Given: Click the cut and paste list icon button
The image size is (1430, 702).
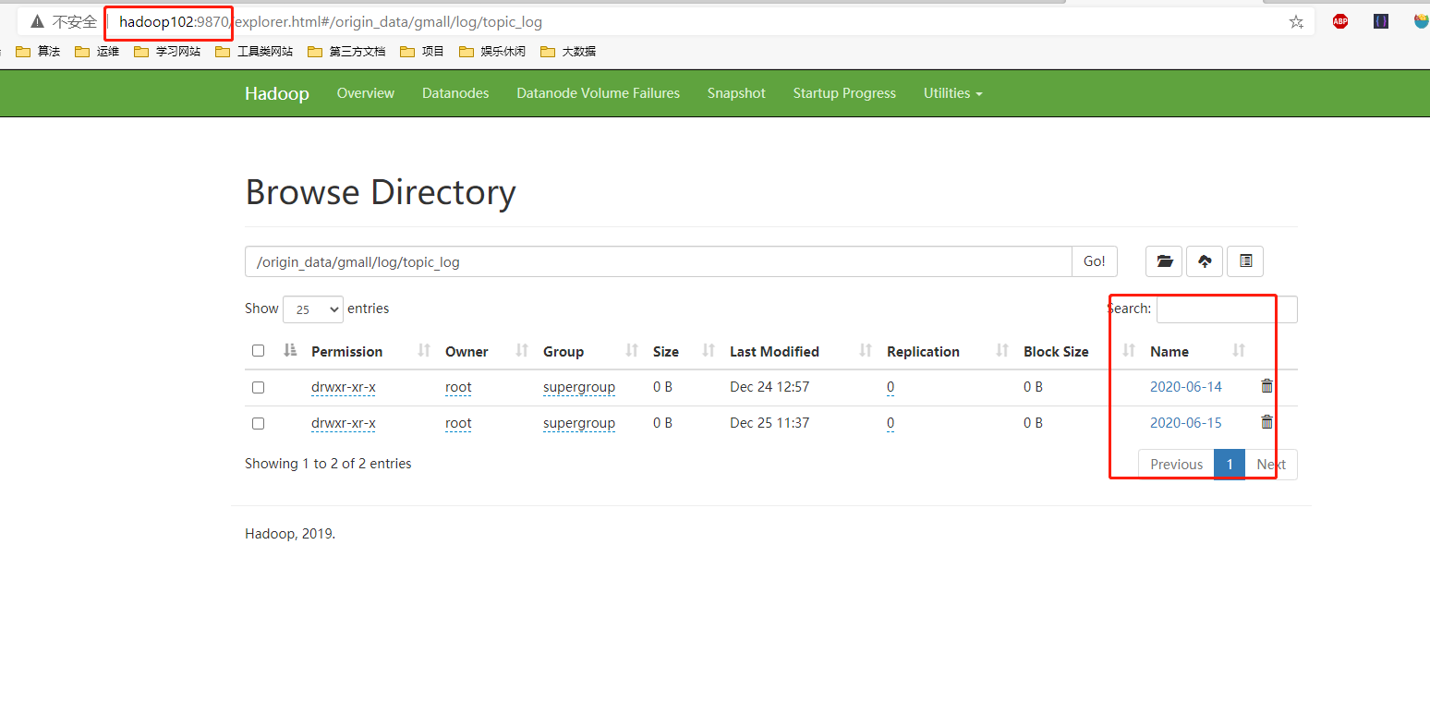Looking at the screenshot, I should [x=1245, y=261].
